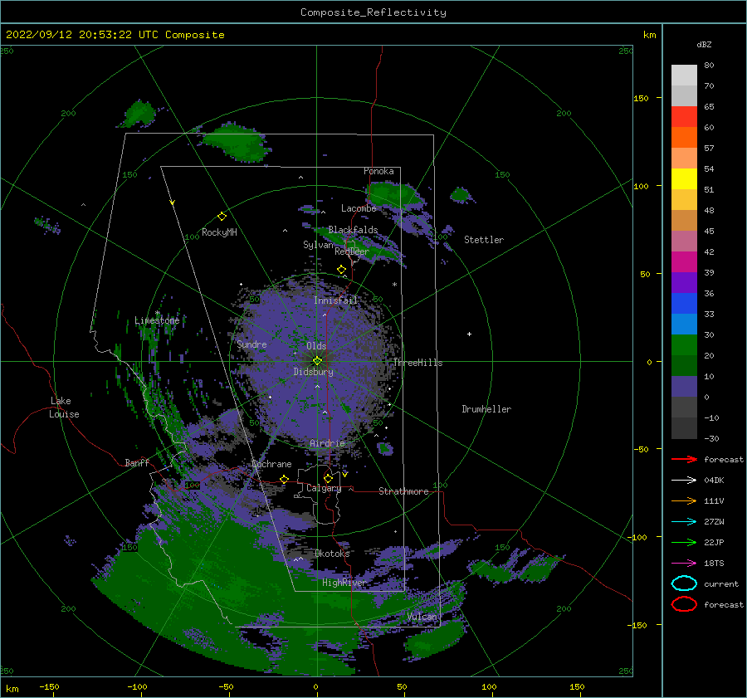Click the yellow -150 bottom axis tick label

point(50,686)
